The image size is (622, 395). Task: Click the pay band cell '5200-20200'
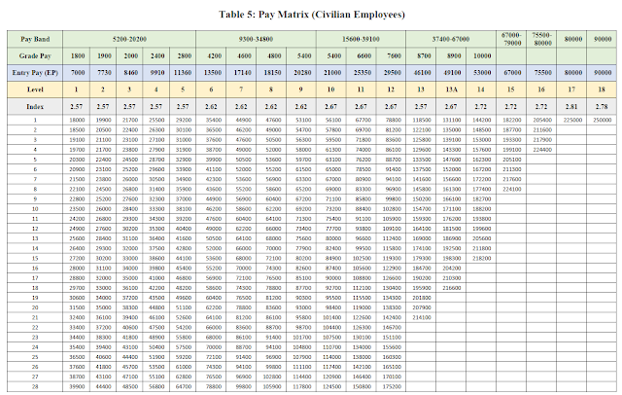(129, 39)
